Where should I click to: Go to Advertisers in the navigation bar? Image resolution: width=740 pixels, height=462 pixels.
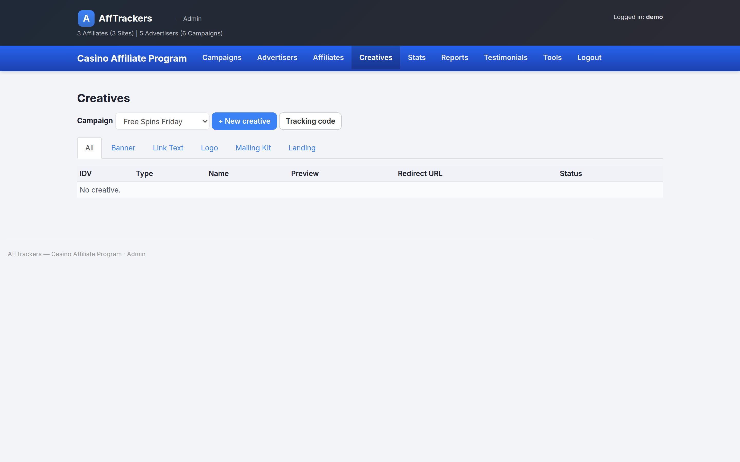click(277, 57)
